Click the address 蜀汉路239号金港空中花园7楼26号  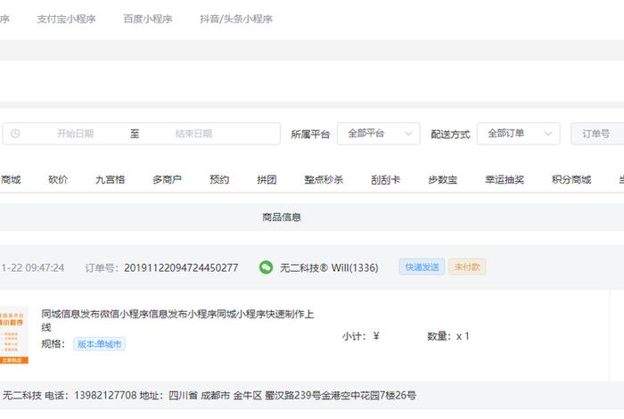point(341,396)
